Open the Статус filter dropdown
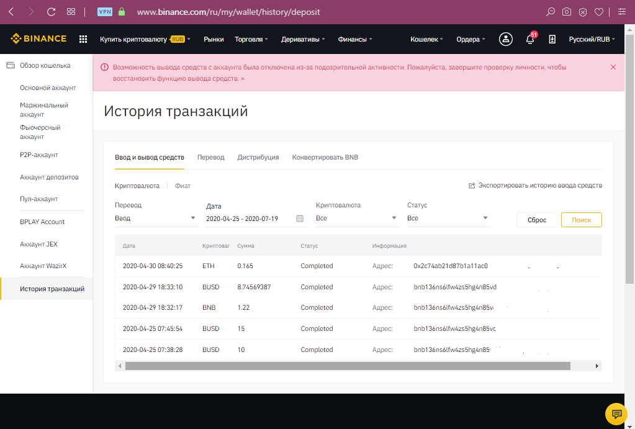635x429 pixels. pos(448,219)
